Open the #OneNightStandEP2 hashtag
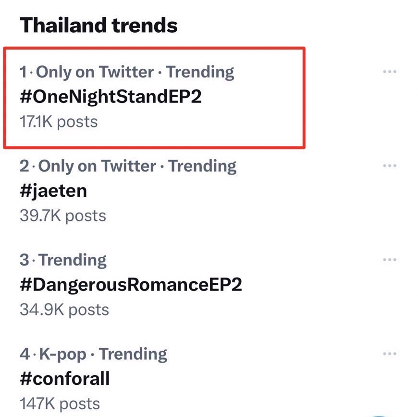Viewport: 418px width, 417px height. (111, 97)
